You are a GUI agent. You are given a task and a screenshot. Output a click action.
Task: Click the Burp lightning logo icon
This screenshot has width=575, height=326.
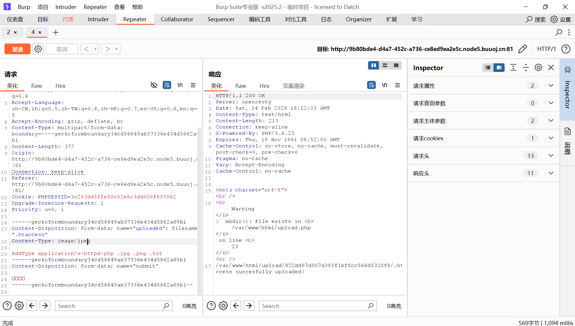tap(7, 7)
